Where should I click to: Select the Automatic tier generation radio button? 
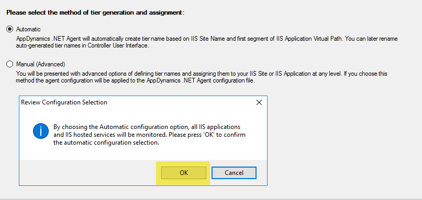pos(10,29)
